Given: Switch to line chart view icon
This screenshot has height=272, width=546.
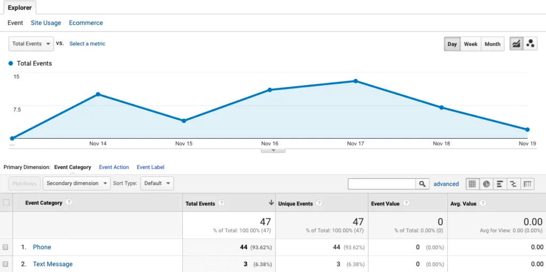Looking at the screenshot, I should [x=516, y=44].
